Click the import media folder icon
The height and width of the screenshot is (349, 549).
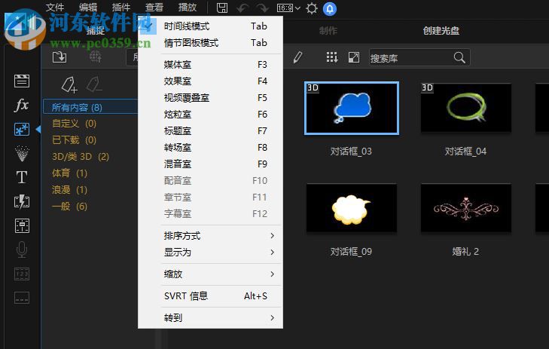point(59,57)
